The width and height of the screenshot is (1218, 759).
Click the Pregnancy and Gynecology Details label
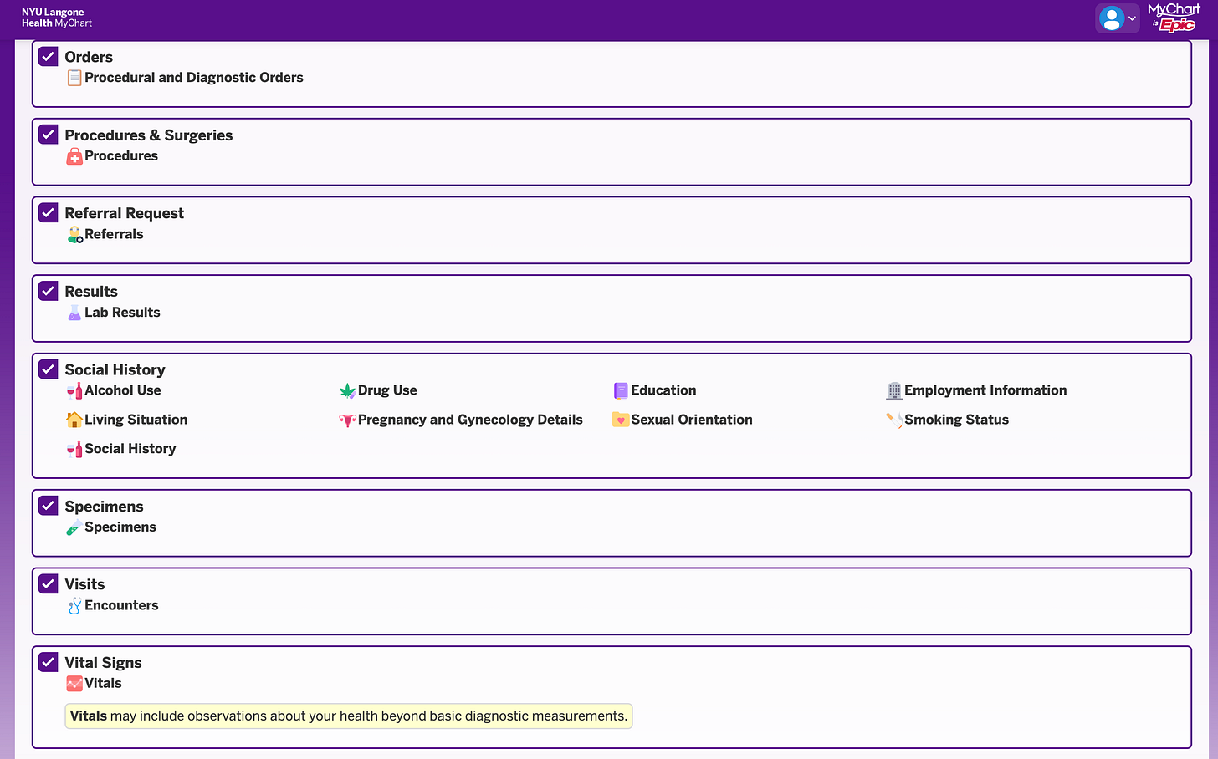coord(470,420)
